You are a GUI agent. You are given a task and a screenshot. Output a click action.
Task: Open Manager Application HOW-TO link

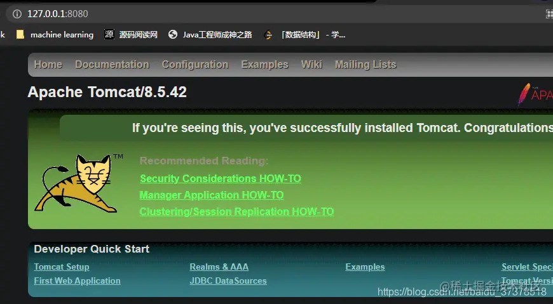click(212, 195)
